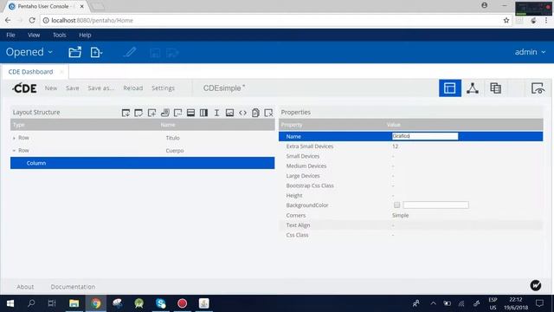Image resolution: width=554 pixels, height=312 pixels.
Task: Open the Windows notification center
Action: coord(539,303)
